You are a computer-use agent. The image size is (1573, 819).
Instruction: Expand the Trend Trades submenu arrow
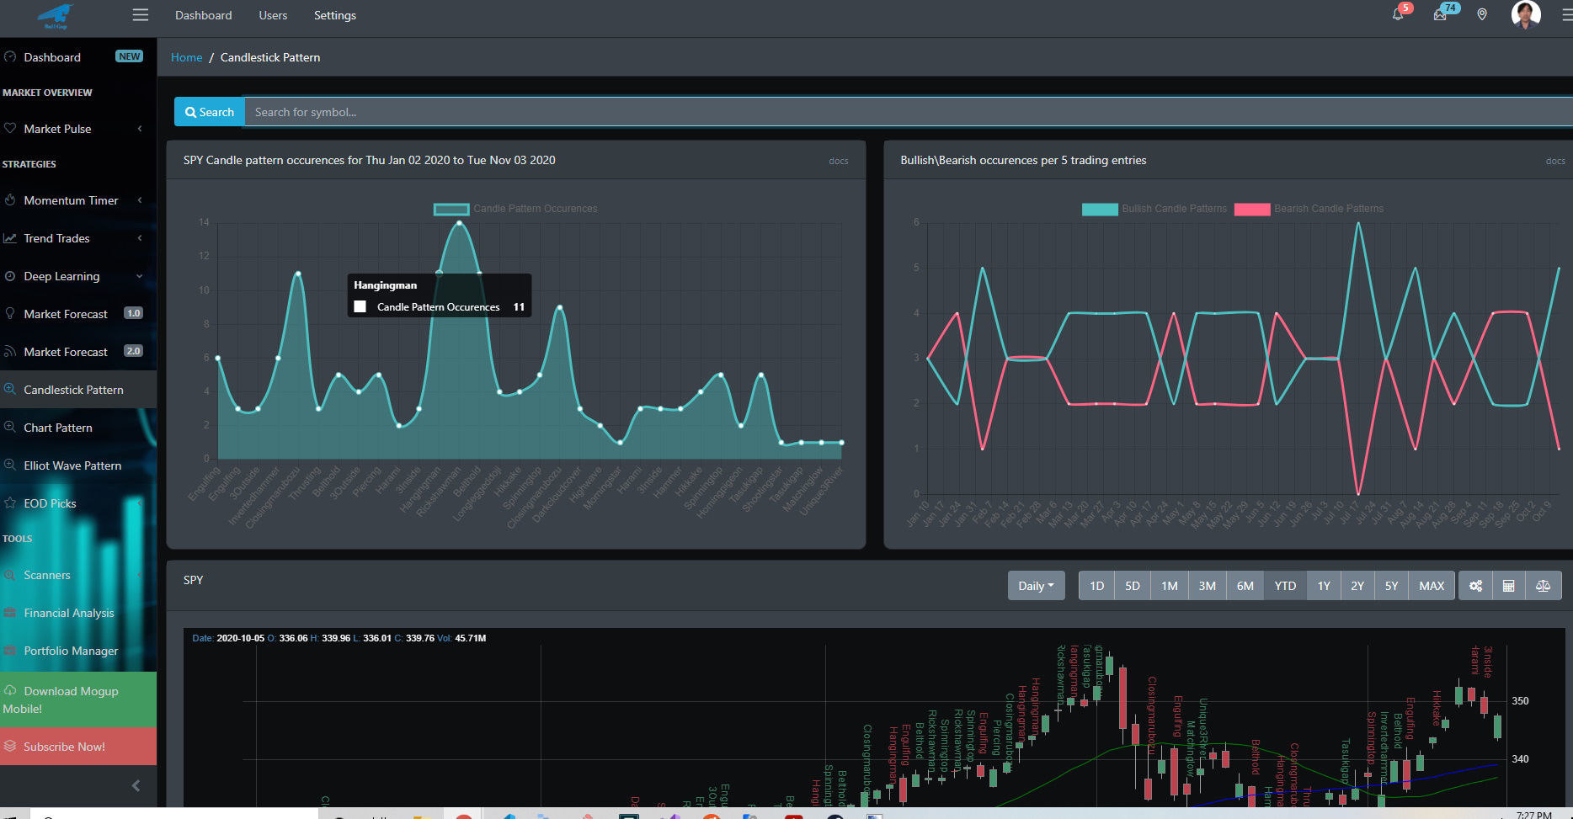click(140, 238)
